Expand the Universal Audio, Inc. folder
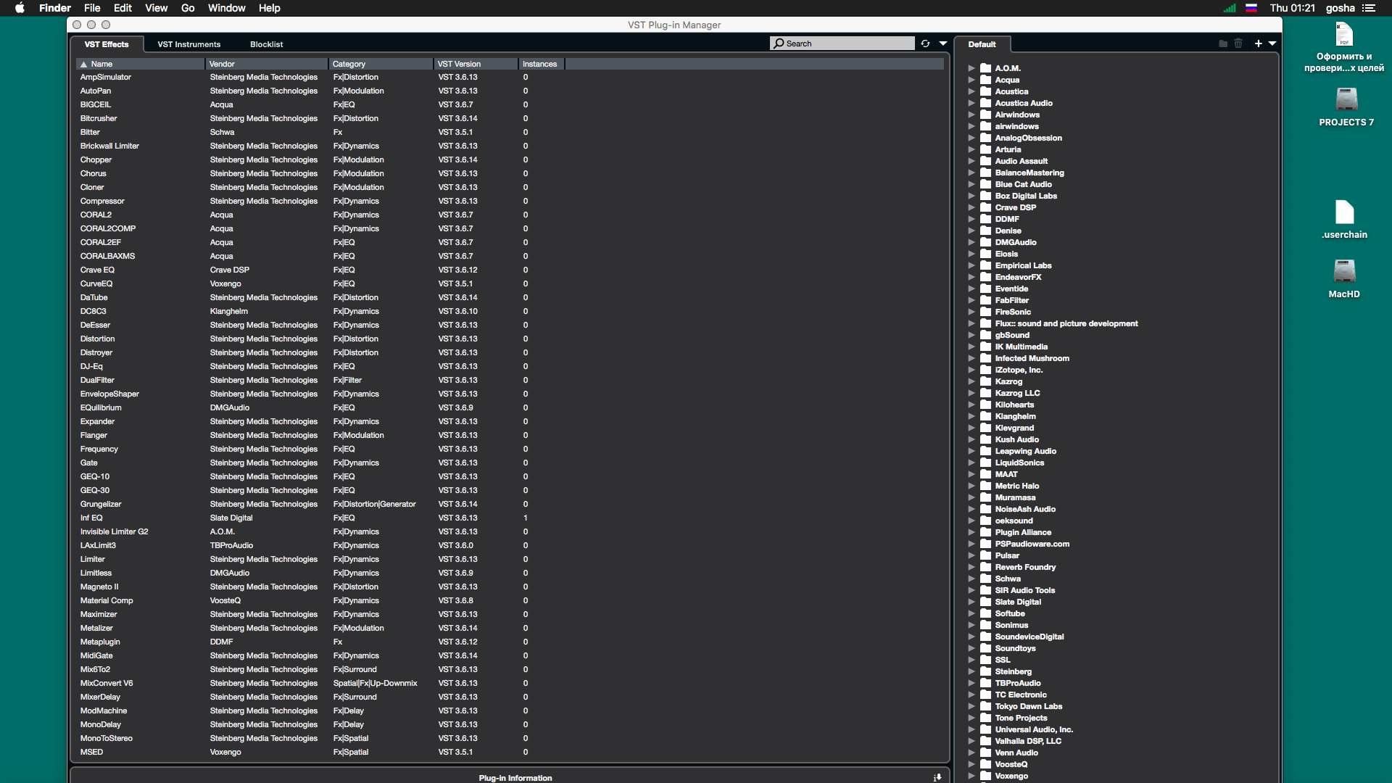 pyautogui.click(x=971, y=729)
